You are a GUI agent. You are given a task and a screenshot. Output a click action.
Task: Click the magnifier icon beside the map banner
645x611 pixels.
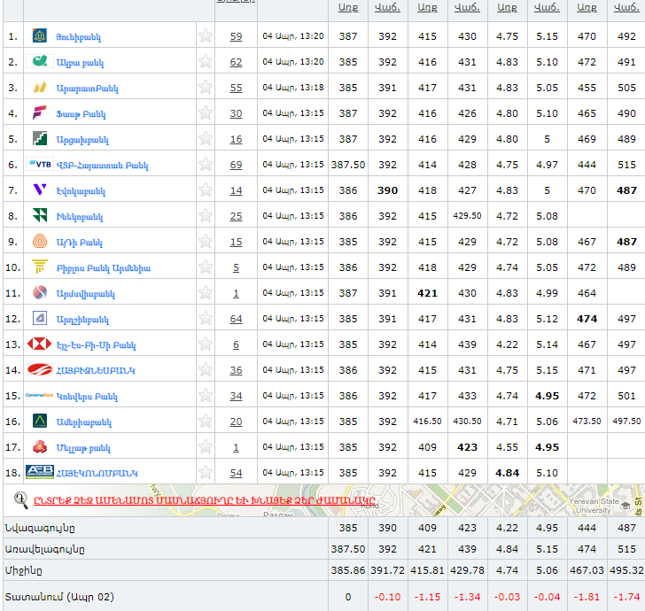[x=20, y=500]
